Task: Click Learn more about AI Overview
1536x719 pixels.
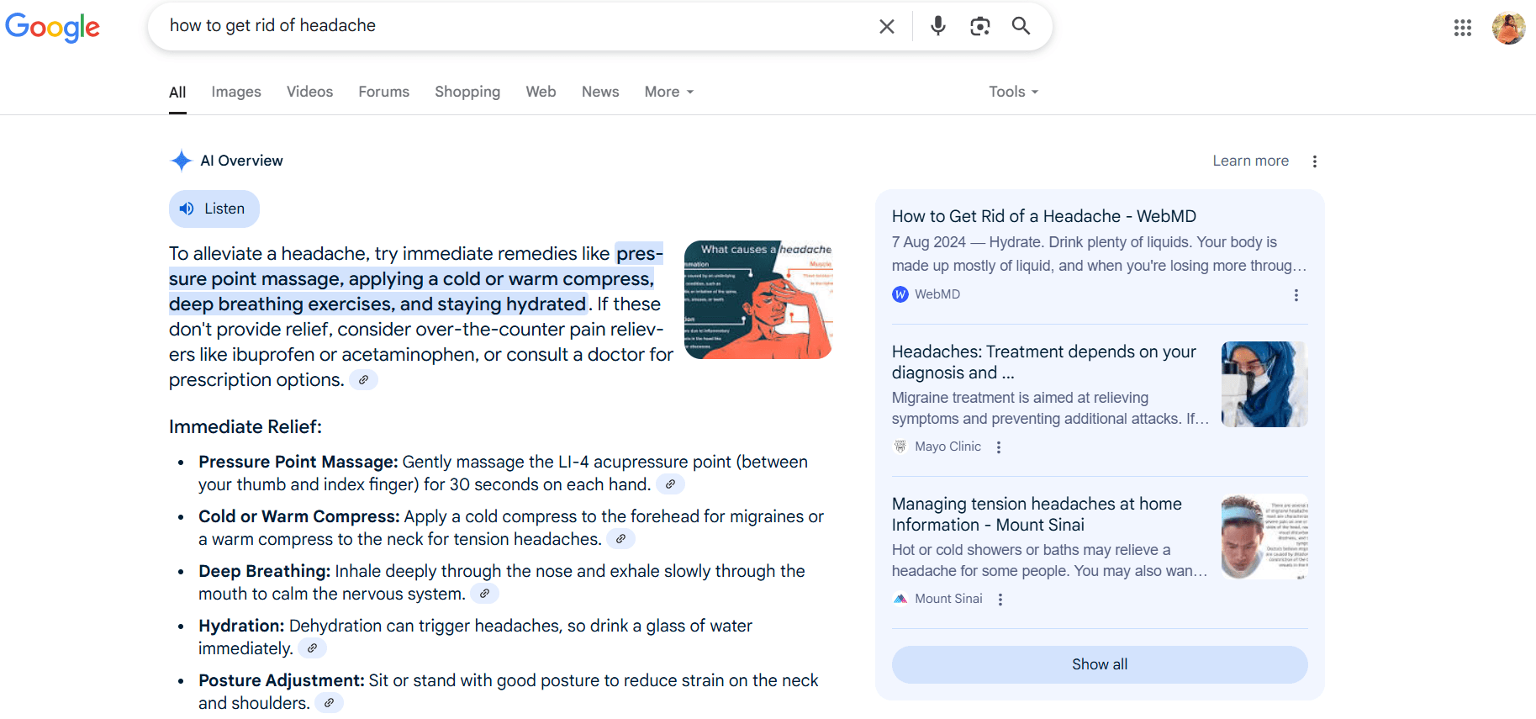Action: (1250, 161)
